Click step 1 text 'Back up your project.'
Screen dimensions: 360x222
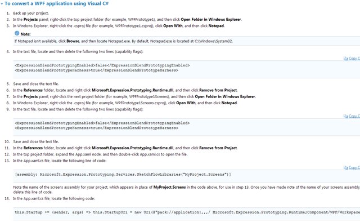pyautogui.click(x=31, y=13)
